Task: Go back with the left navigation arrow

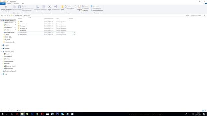Action: point(2,15)
